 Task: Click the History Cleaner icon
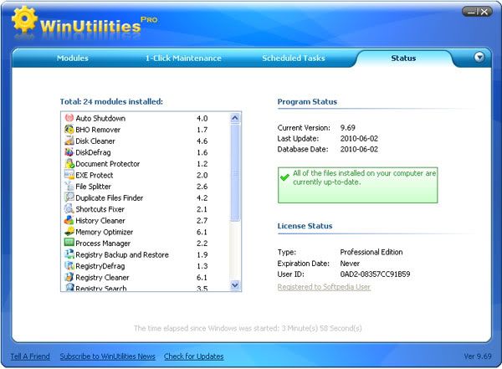coord(69,220)
